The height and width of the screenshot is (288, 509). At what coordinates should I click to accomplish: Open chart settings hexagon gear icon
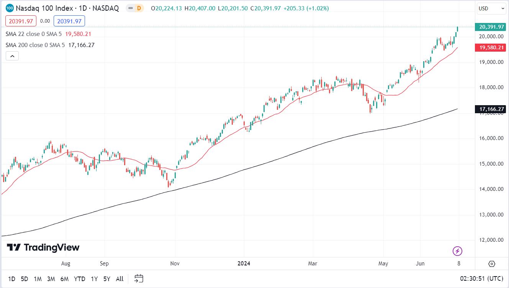(x=492, y=264)
